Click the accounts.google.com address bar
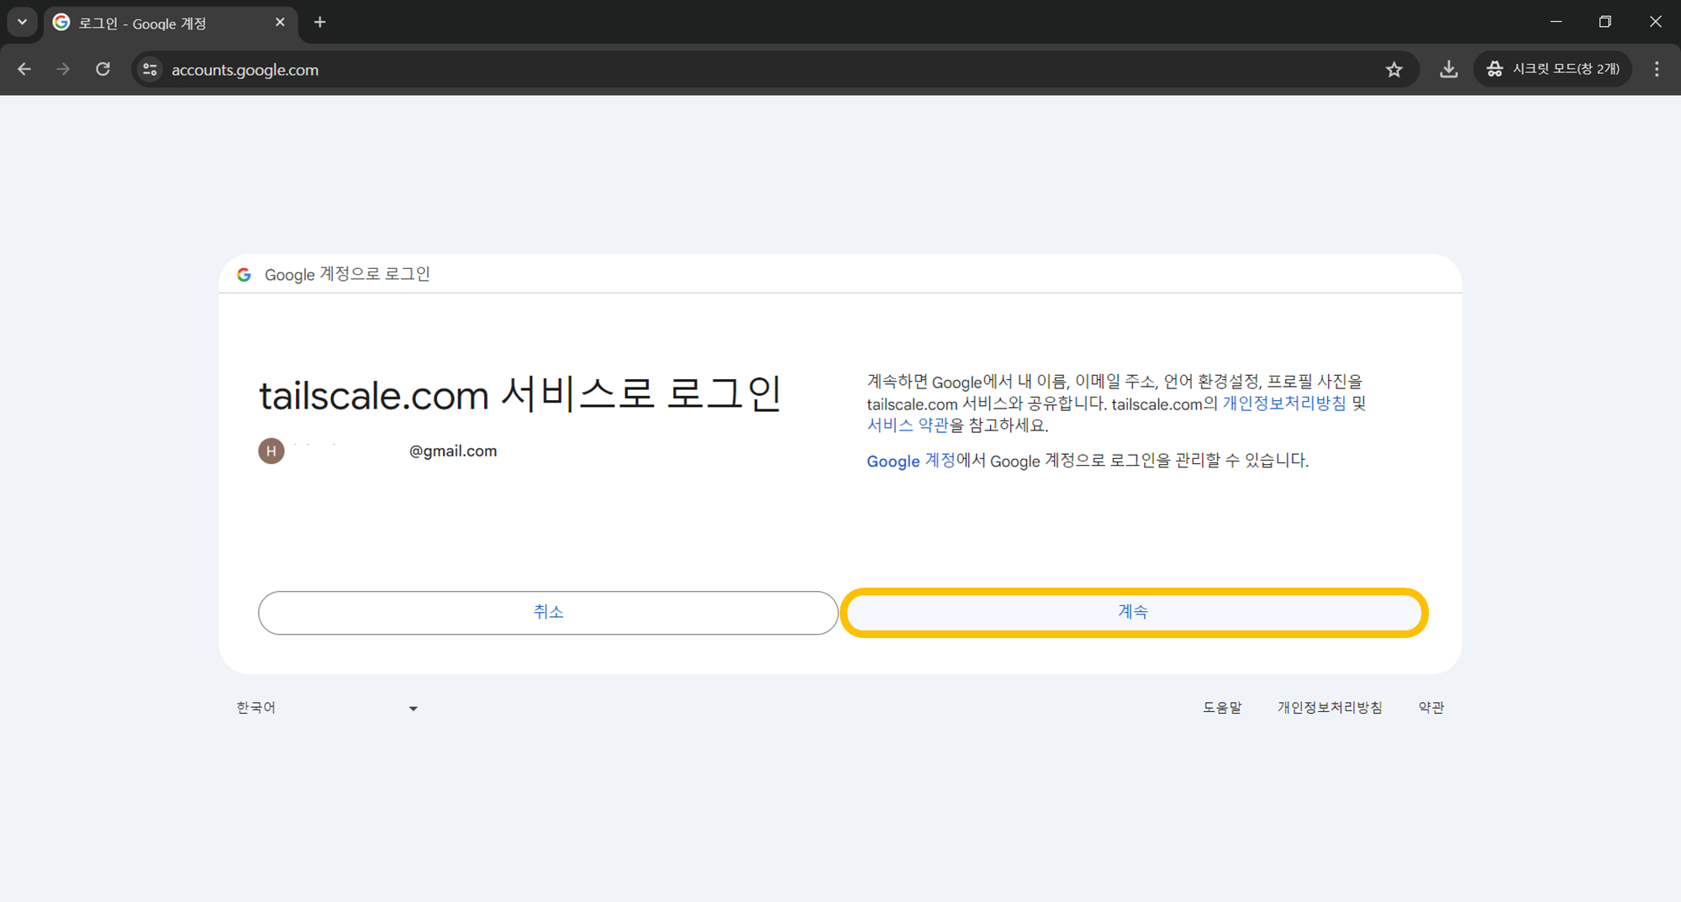The width and height of the screenshot is (1681, 902). pos(773,70)
